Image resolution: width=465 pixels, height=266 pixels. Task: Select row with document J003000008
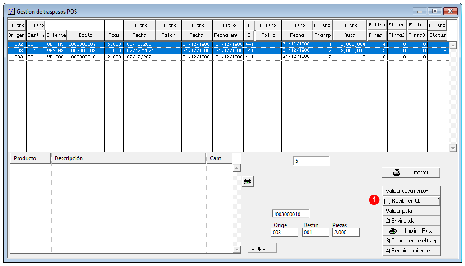click(228, 51)
